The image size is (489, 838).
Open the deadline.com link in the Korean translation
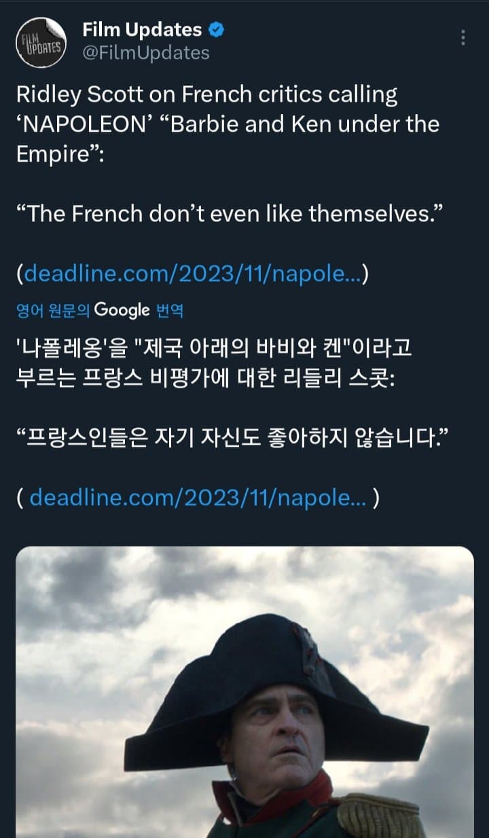point(198,498)
